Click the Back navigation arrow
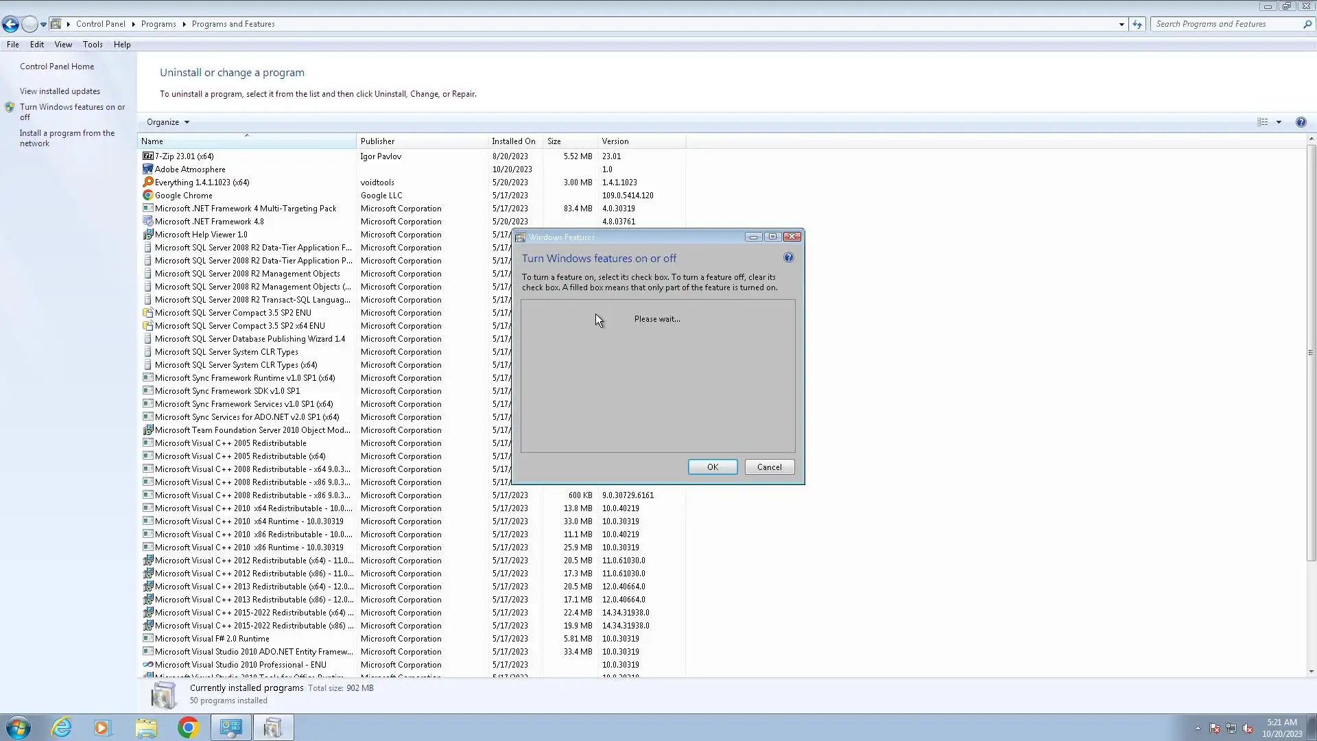Screen dimensions: 1317x741 10,24
